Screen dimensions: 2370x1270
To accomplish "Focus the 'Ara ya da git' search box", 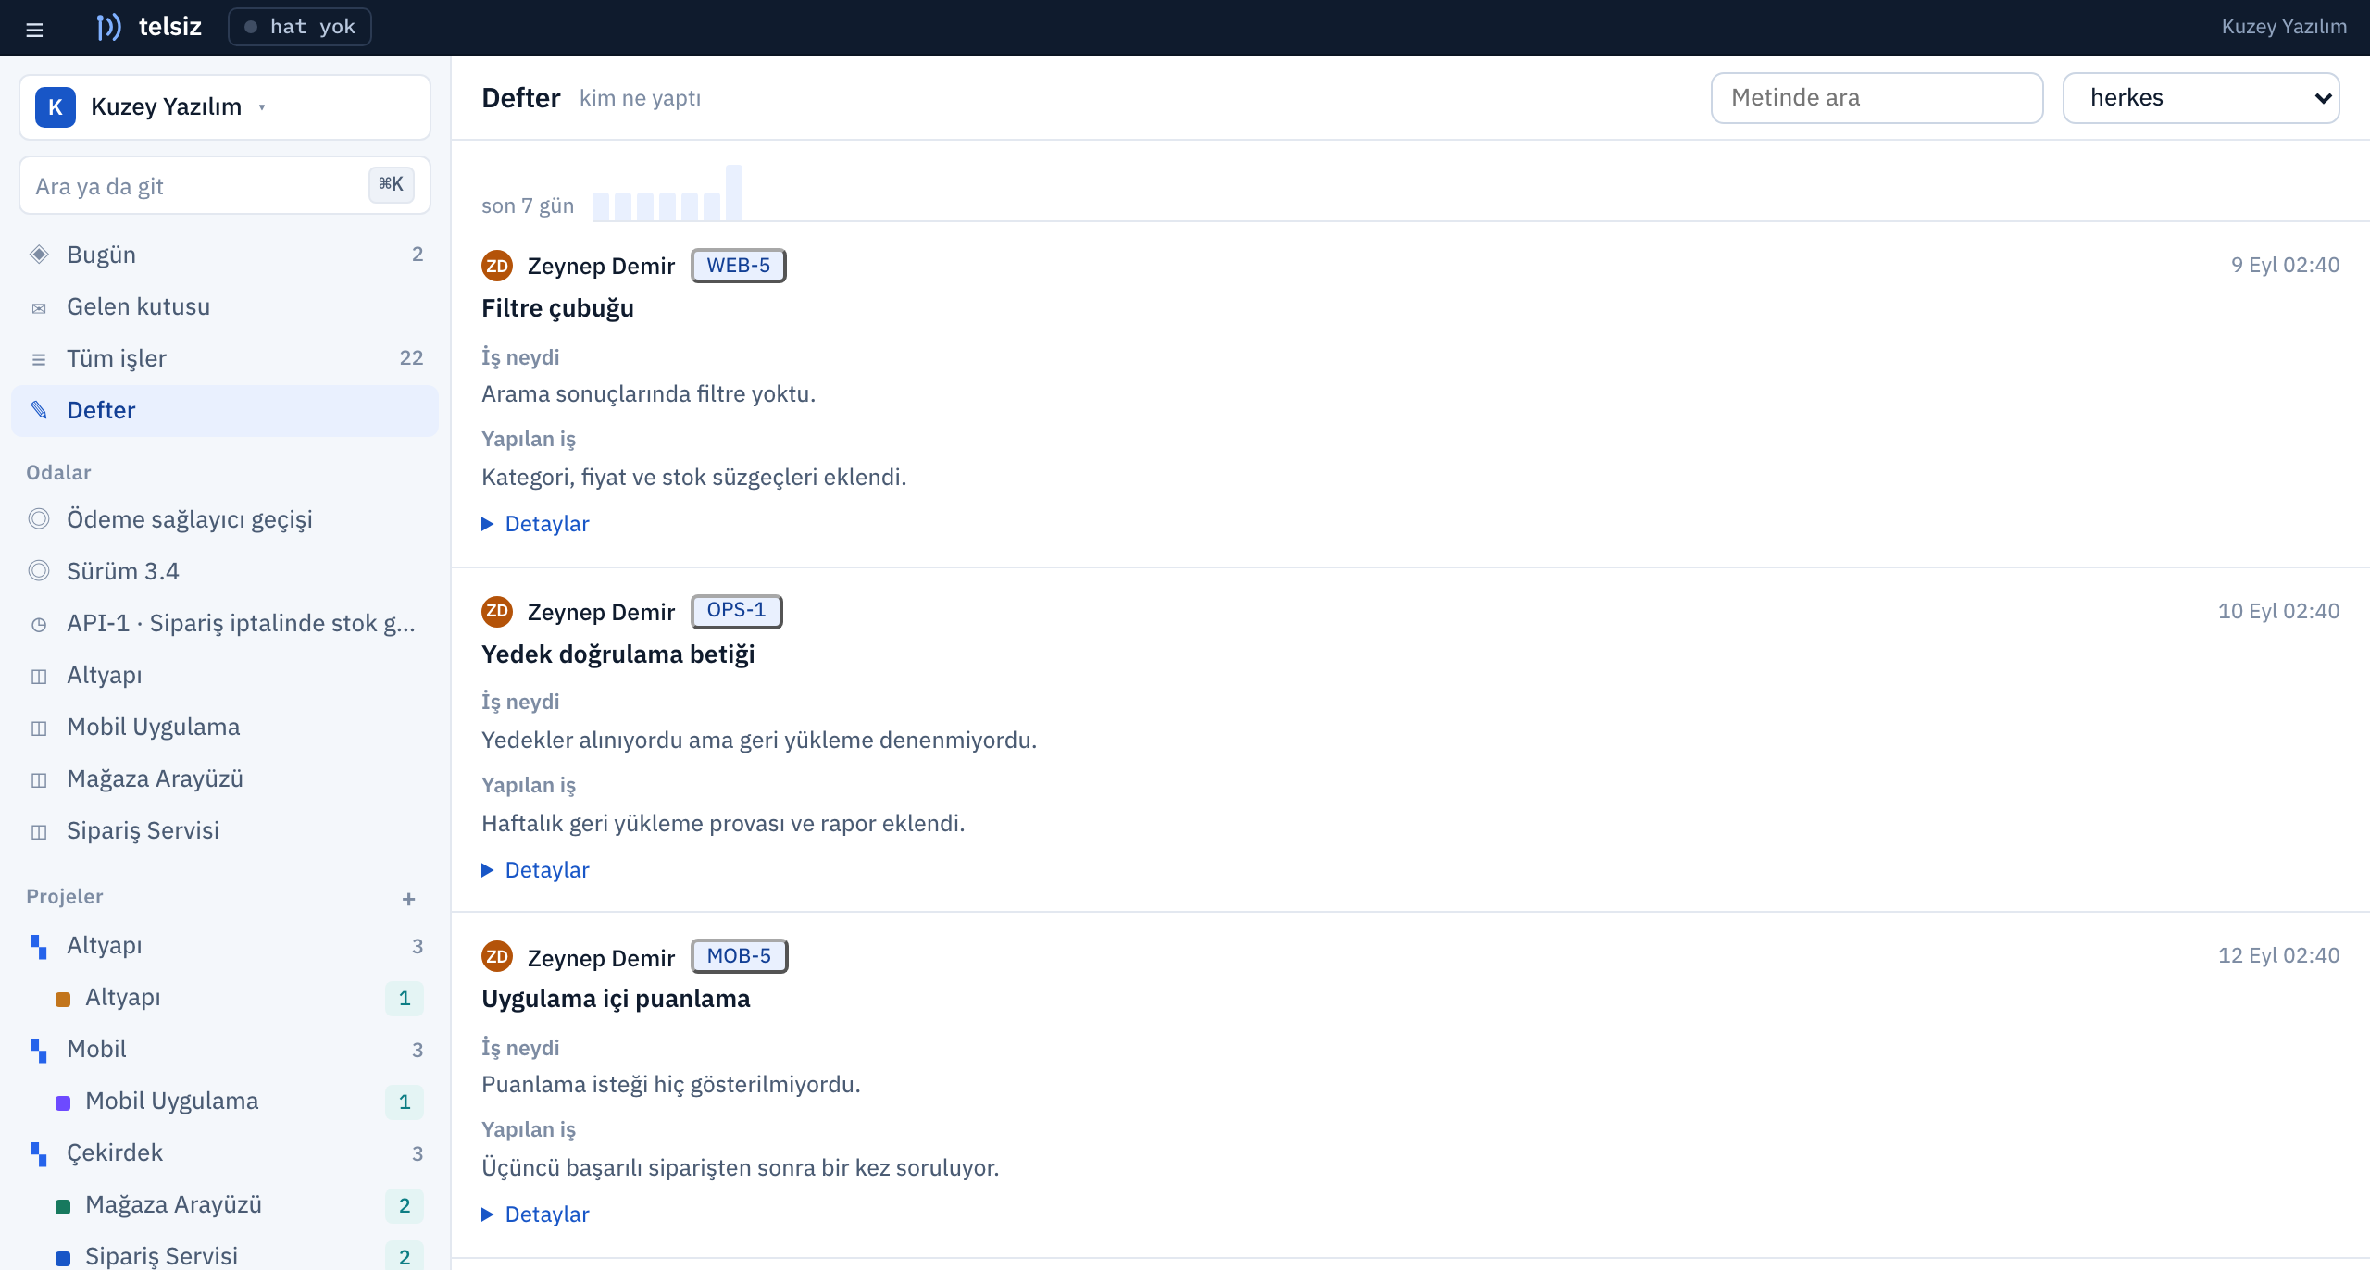I will 225,186.
